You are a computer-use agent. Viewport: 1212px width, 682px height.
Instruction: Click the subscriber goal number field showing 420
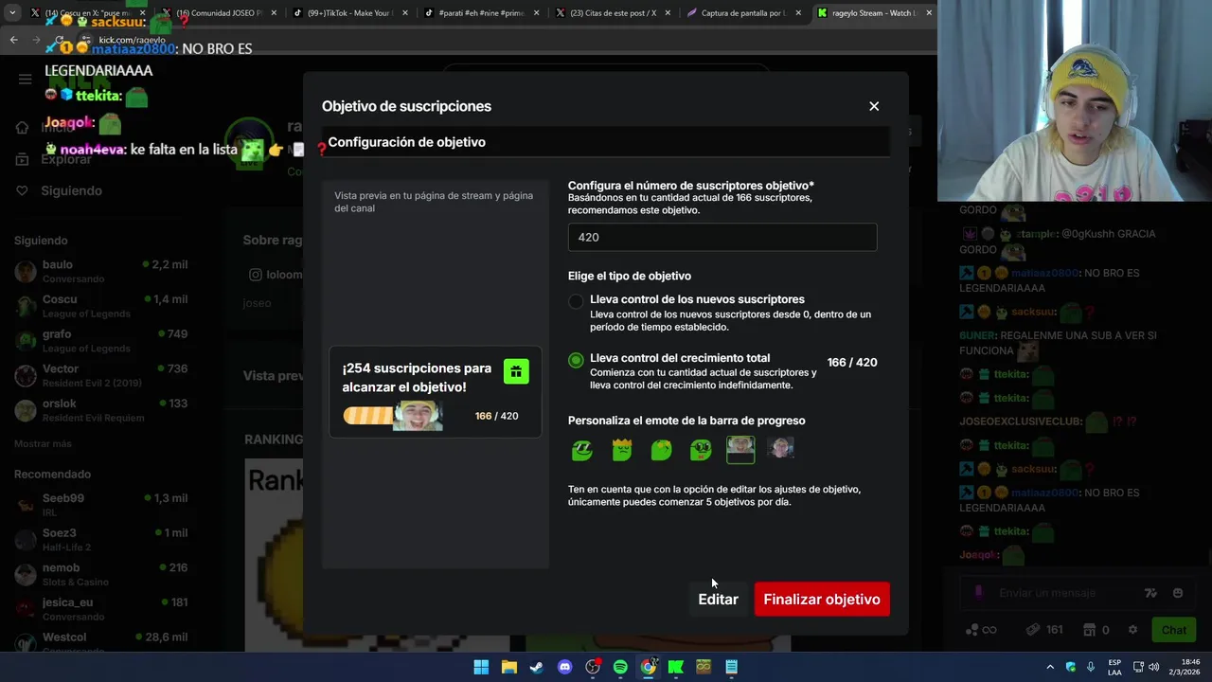tap(722, 237)
